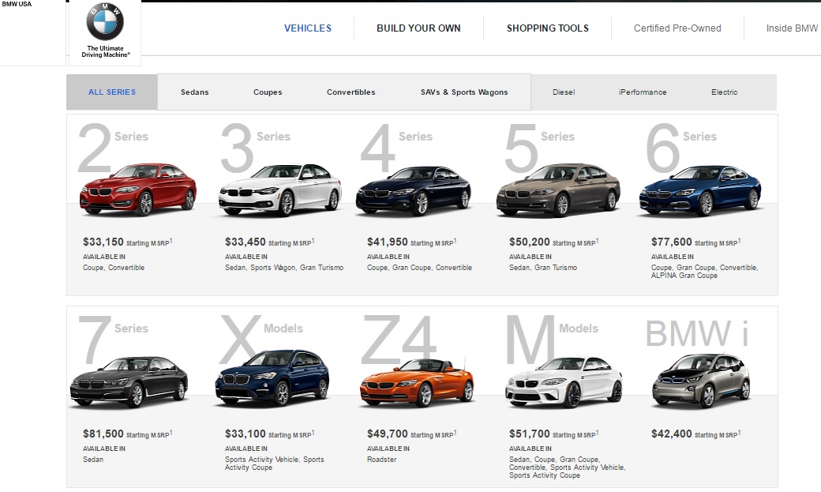The height and width of the screenshot is (492, 821).
Task: Open the VEHICLES menu
Action: tap(308, 28)
